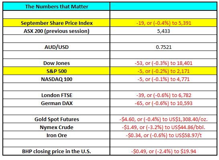Click the AUD/USD label cell
This screenshot has height=160, width=219.
coord(57,47)
